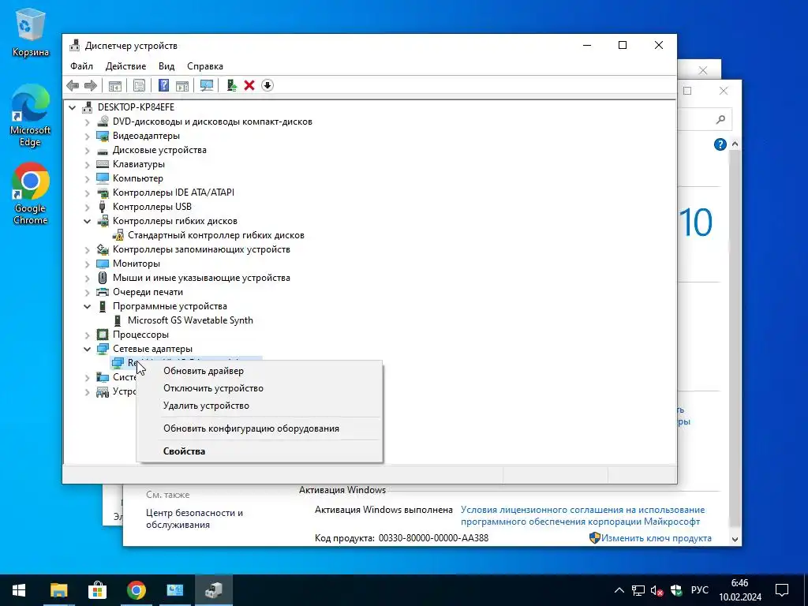808x606 pixels.
Task: Open Recycle Bin Корзина on desktop
Action: (x=31, y=32)
